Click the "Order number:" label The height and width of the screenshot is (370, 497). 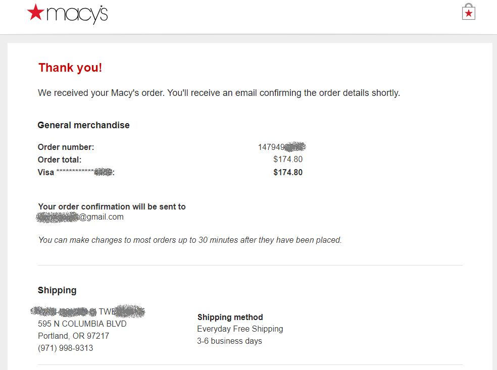point(66,147)
